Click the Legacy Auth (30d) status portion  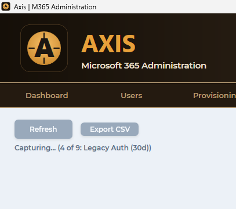[x=117, y=148]
